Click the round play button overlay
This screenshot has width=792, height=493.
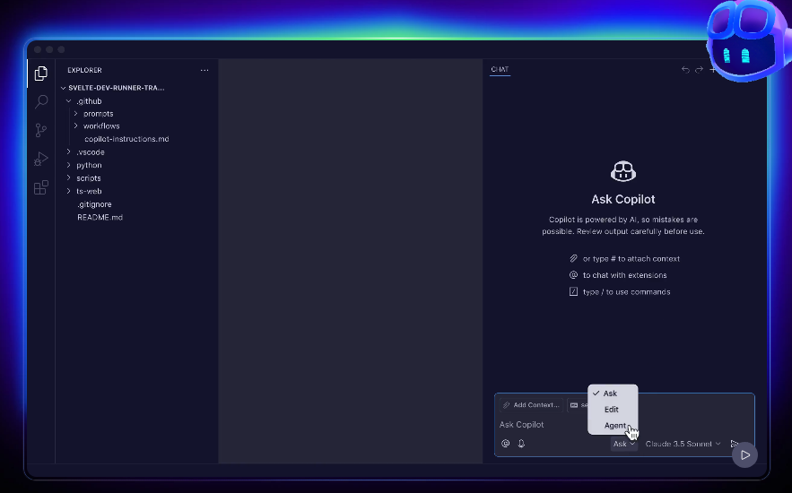click(744, 455)
